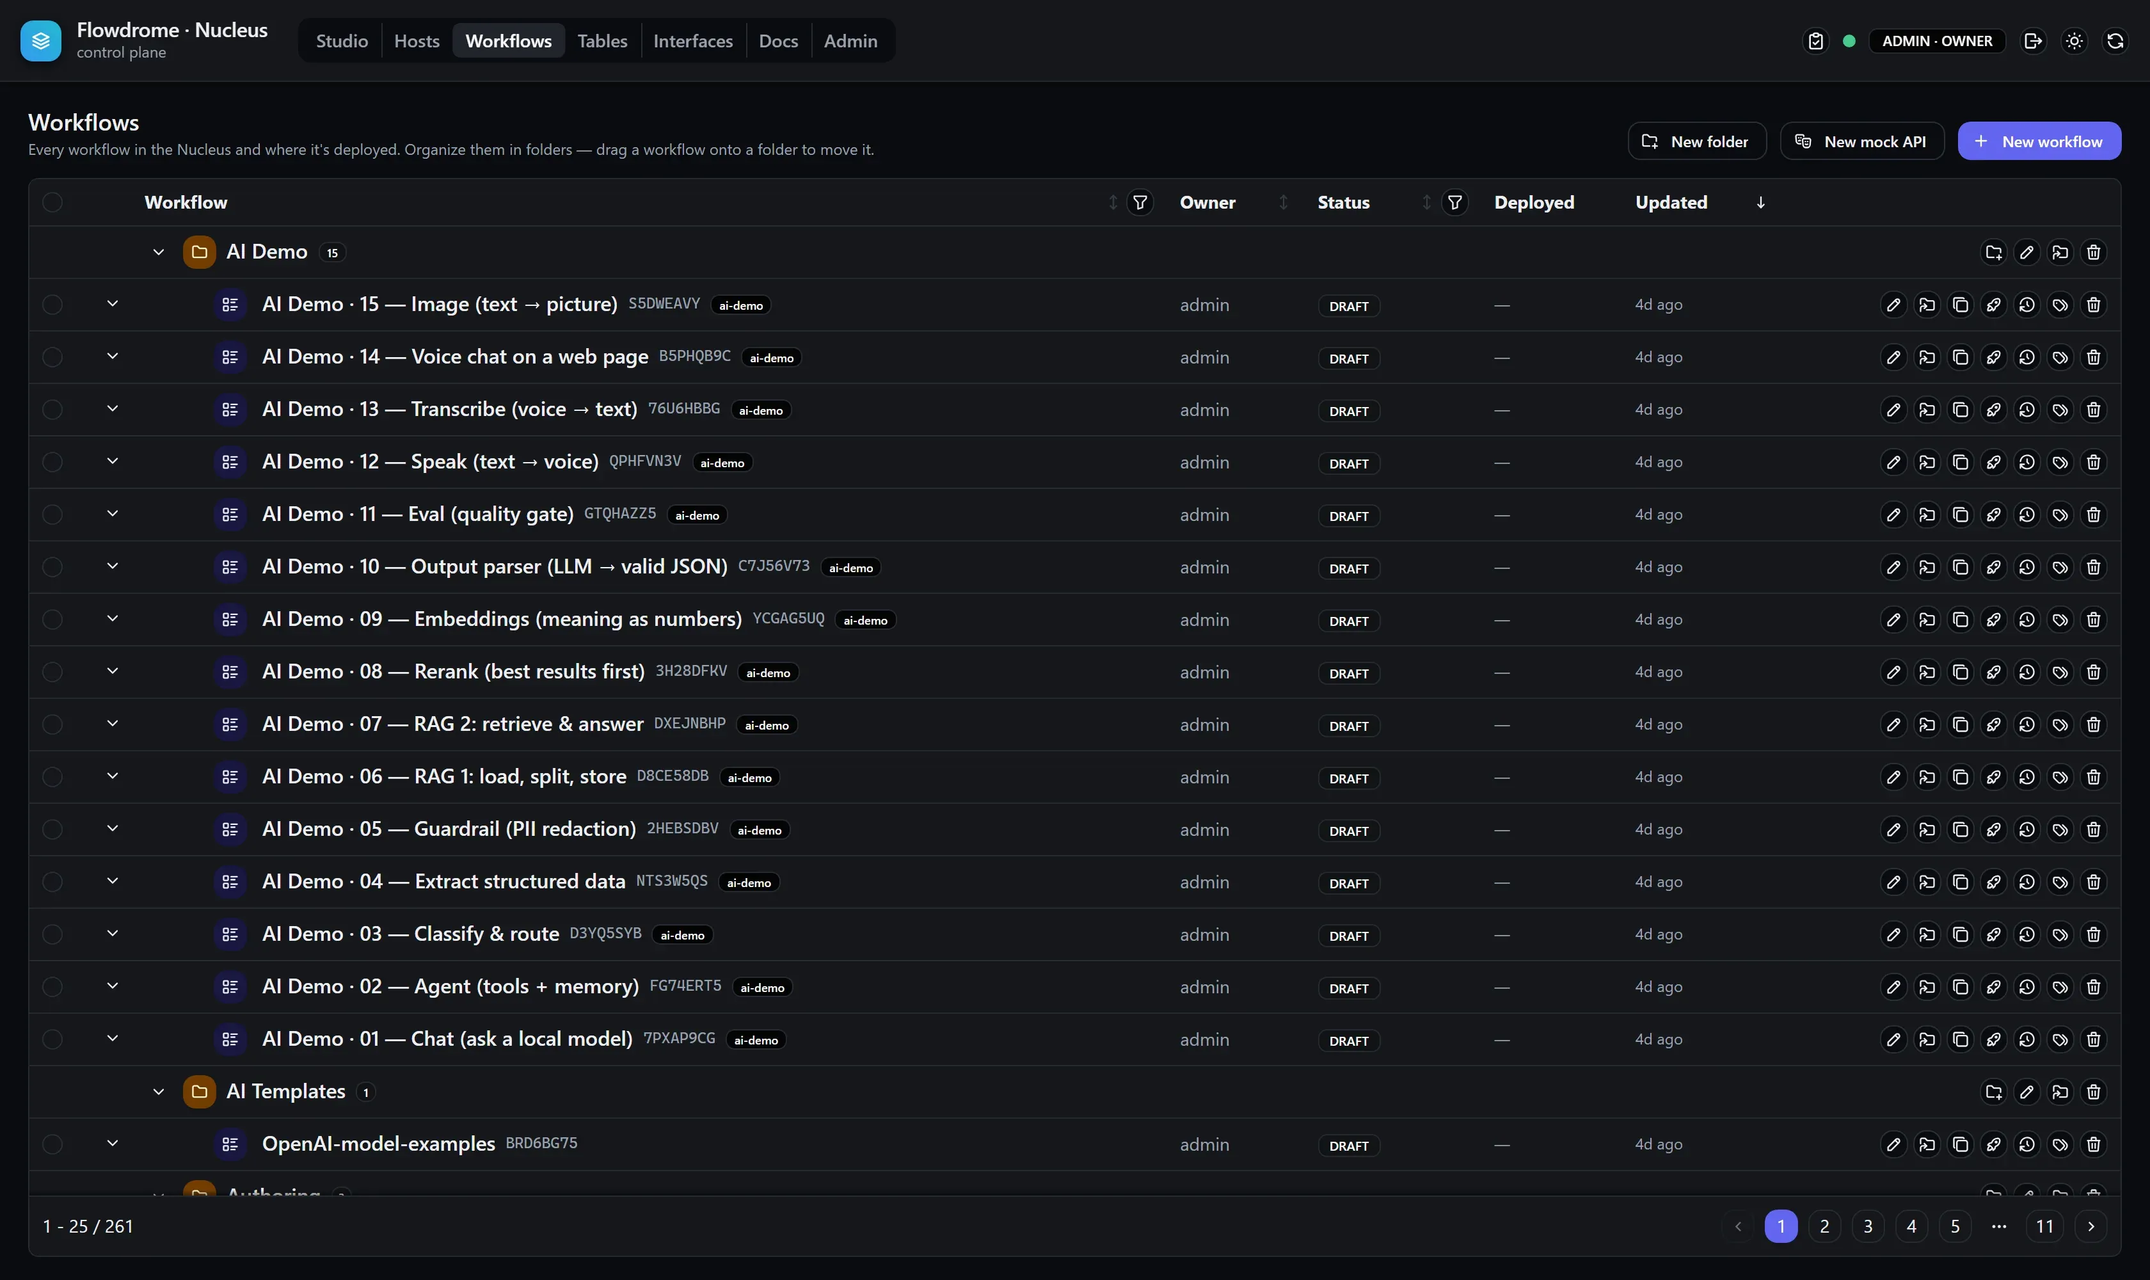Screen dimensions: 2150x1280
Task: Expand AI Demo 01 Chat row details
Action: click(112, 1039)
